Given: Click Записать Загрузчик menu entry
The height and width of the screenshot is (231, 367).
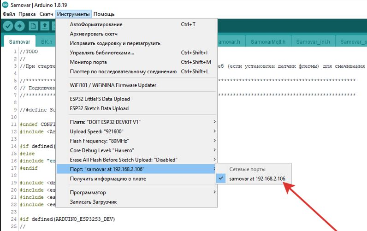Looking at the screenshot, I should tap(93, 202).
